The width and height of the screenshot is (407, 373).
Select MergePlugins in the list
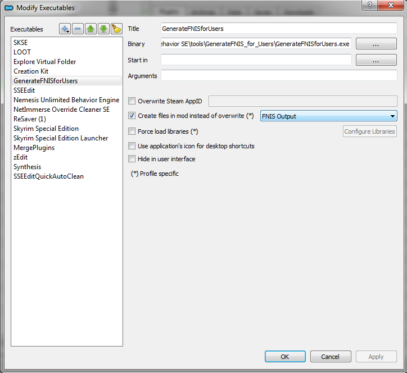click(x=67, y=148)
